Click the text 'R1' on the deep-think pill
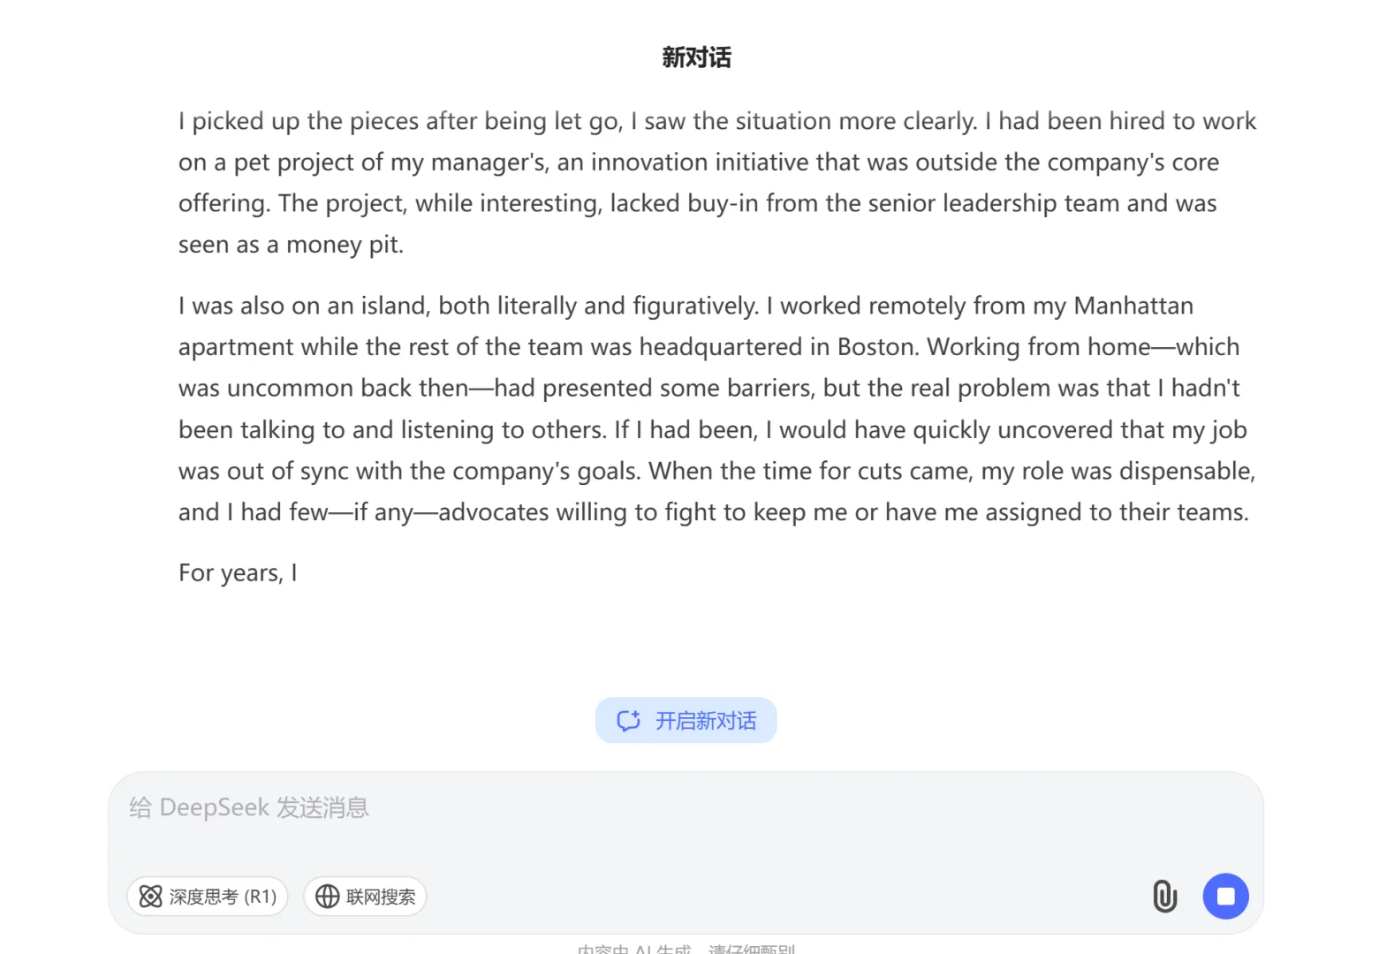The image size is (1379, 954). coord(261,897)
